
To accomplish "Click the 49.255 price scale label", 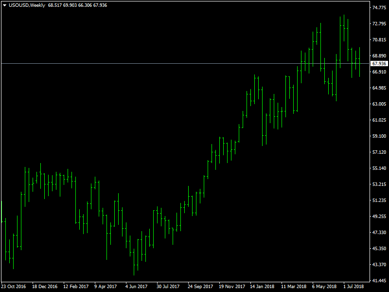I will (379, 216).
